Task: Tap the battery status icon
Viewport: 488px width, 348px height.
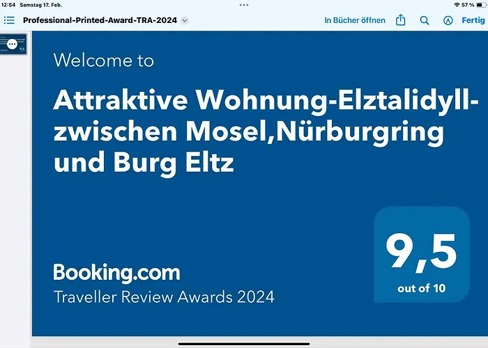Action: coord(481,5)
